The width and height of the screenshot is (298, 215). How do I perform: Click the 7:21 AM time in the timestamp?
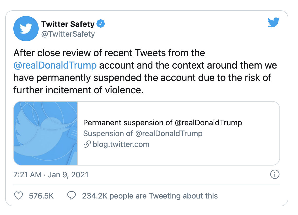(x=27, y=175)
